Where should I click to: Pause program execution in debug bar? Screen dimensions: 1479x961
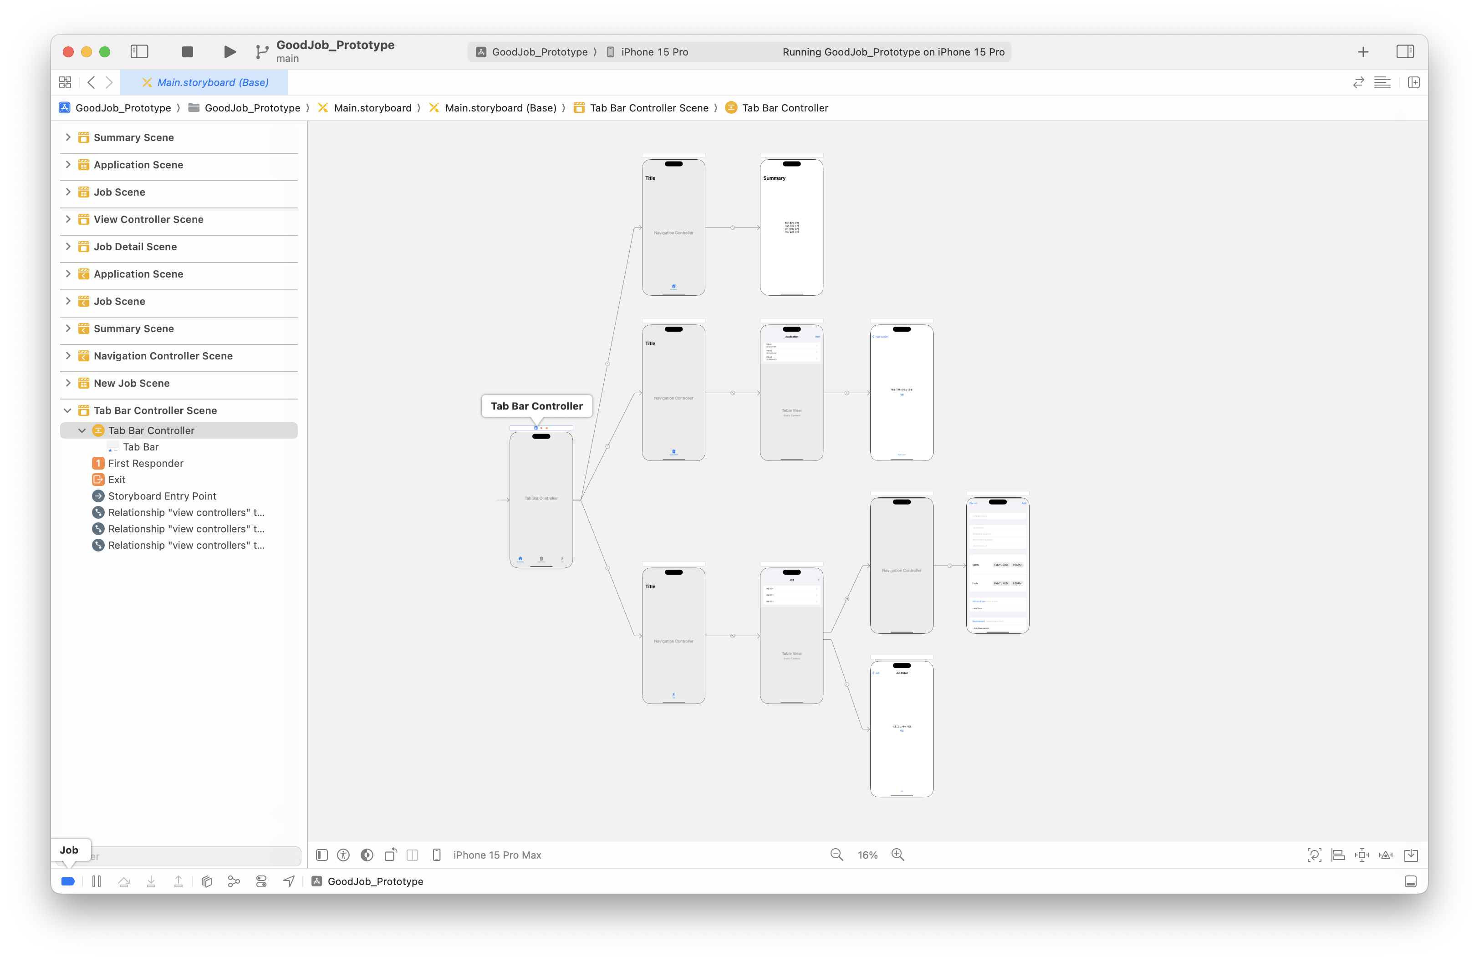tap(97, 881)
